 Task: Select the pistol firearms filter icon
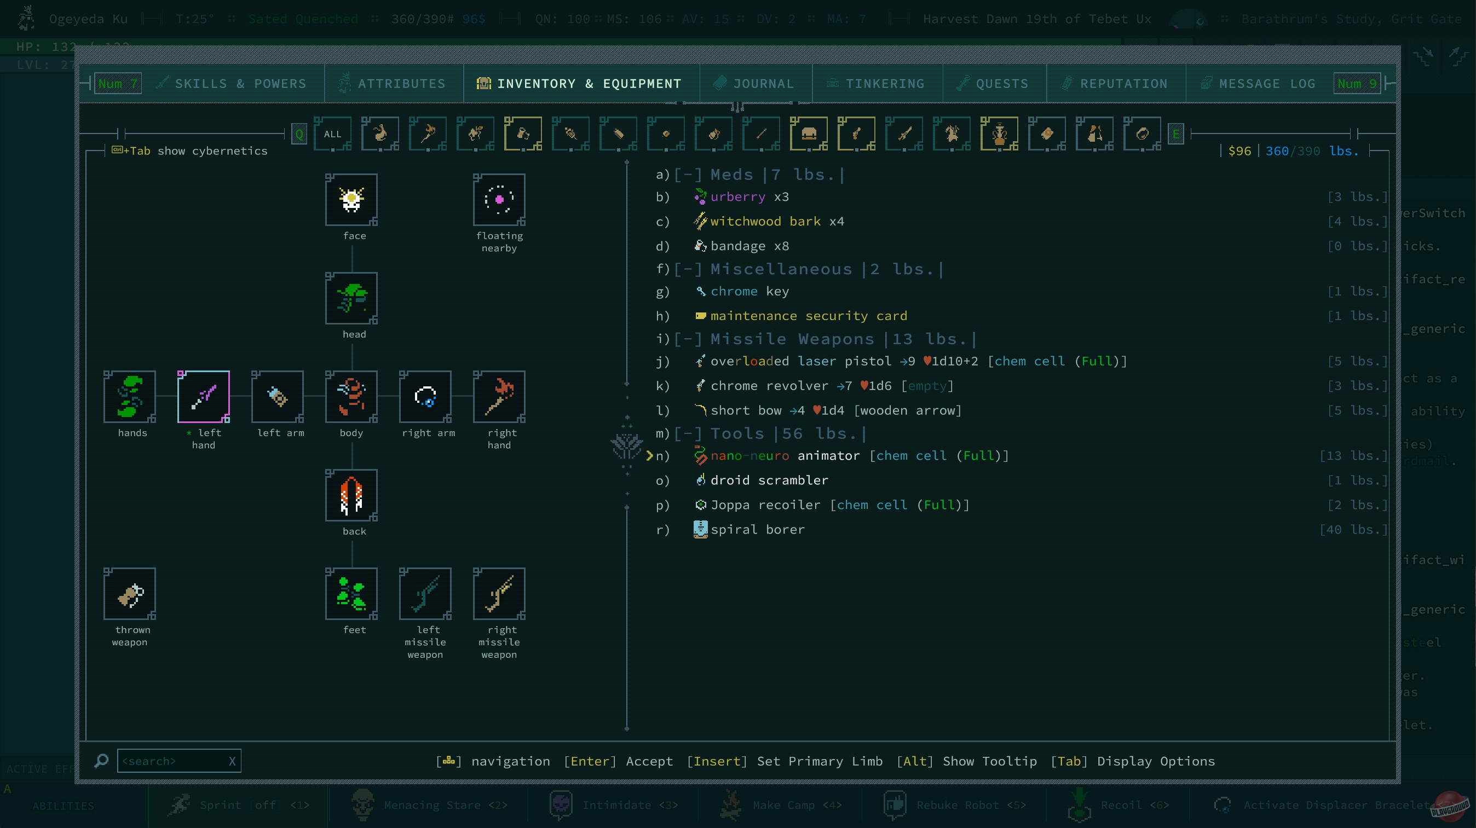857,134
